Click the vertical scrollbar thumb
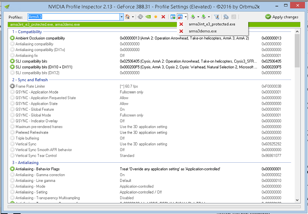 (x=297, y=51)
